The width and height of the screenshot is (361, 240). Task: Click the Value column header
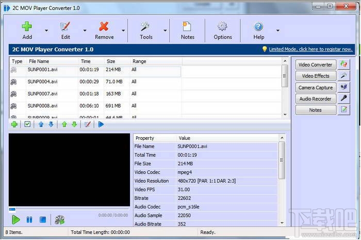click(227, 138)
